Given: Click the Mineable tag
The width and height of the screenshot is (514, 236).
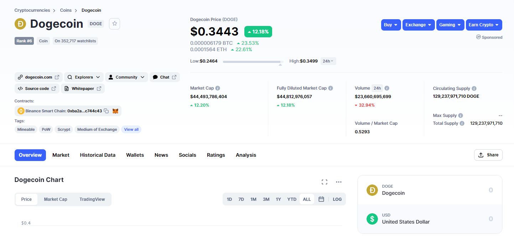Looking at the screenshot, I should (26, 129).
